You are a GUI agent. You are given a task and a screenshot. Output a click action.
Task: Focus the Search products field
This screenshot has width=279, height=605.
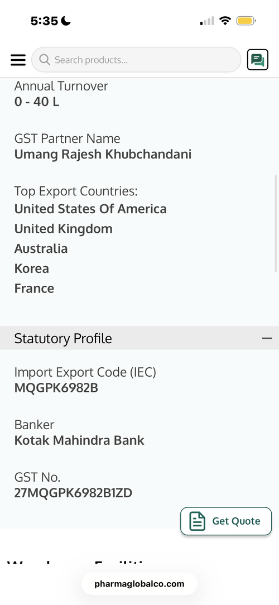pyautogui.click(x=136, y=60)
